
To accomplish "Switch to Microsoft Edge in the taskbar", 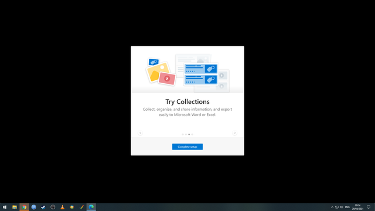I will click(91, 207).
